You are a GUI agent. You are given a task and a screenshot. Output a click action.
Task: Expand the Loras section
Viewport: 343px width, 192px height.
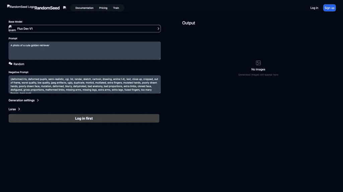(14, 109)
